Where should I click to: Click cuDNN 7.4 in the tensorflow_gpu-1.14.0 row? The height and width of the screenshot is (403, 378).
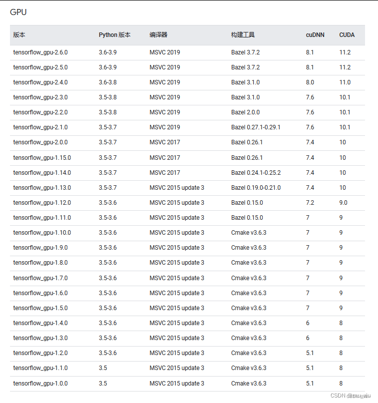310,173
